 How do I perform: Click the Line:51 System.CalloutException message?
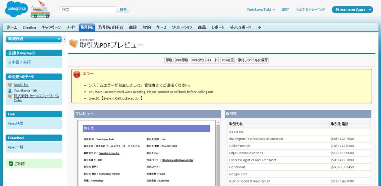(115, 99)
